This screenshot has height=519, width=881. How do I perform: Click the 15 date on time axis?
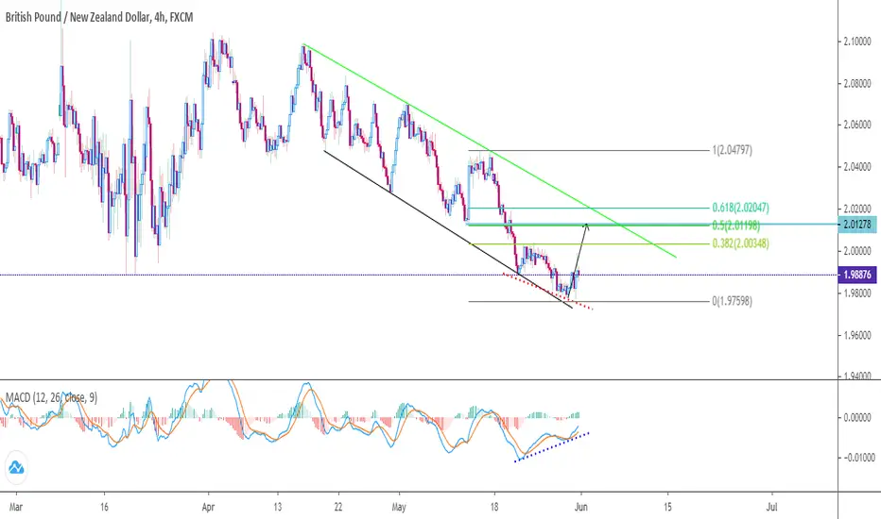(667, 508)
